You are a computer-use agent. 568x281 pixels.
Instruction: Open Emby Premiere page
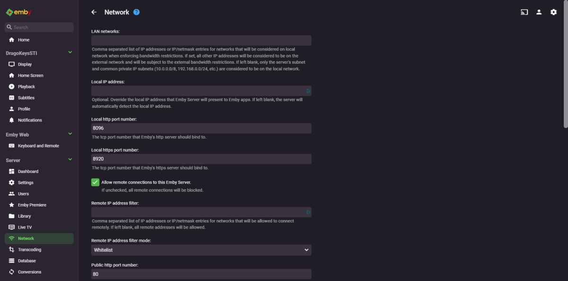pos(32,205)
